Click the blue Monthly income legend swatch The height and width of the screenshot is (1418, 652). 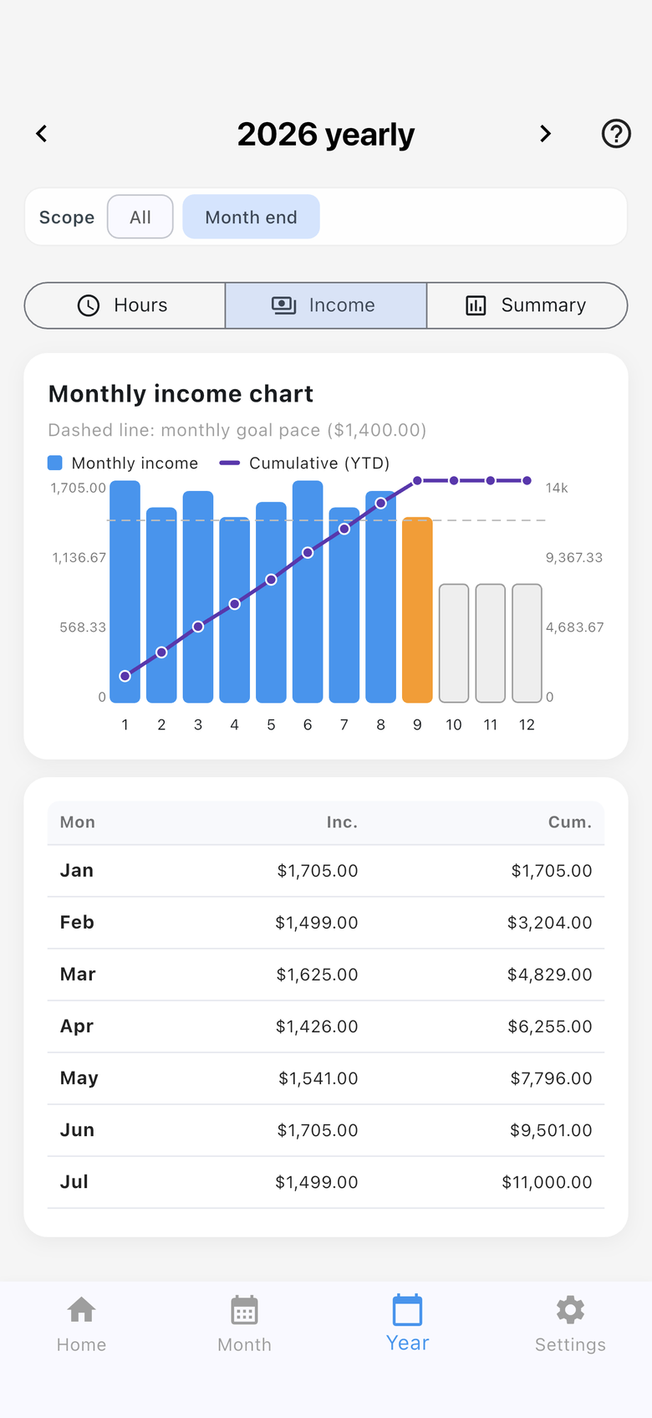click(x=55, y=463)
